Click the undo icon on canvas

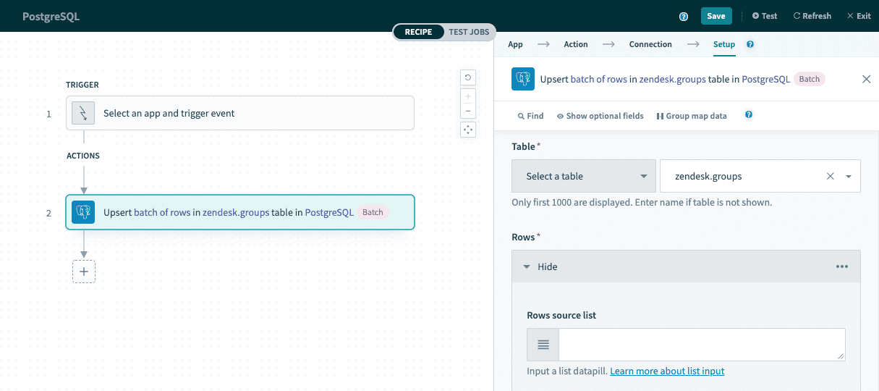pyautogui.click(x=468, y=77)
